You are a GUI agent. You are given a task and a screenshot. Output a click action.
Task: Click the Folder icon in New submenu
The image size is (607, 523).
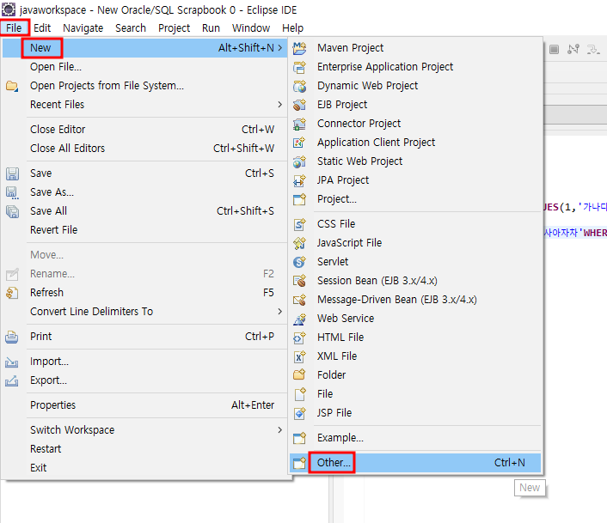coord(299,375)
